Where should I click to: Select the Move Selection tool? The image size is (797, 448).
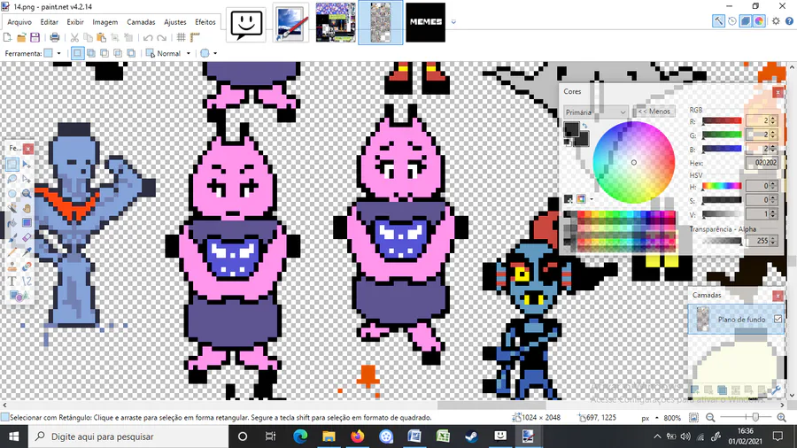[x=27, y=179]
